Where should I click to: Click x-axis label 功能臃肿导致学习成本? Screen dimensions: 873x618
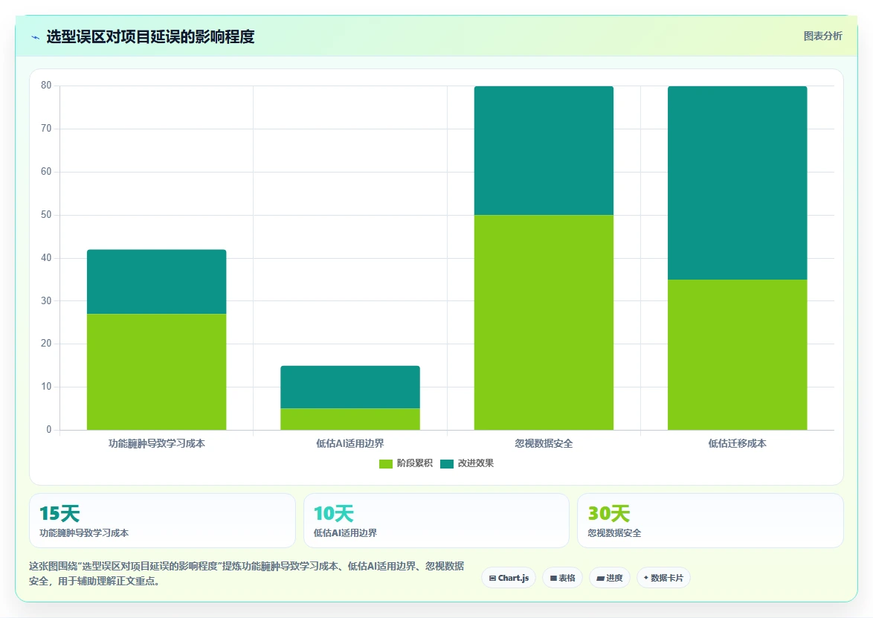(x=156, y=444)
